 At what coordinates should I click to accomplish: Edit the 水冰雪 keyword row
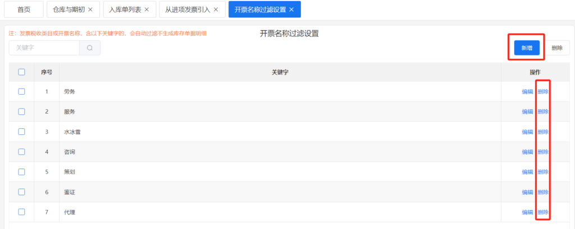527,132
